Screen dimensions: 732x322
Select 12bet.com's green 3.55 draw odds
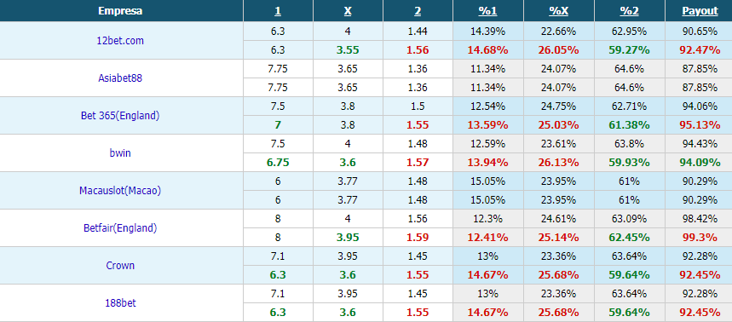coord(348,50)
